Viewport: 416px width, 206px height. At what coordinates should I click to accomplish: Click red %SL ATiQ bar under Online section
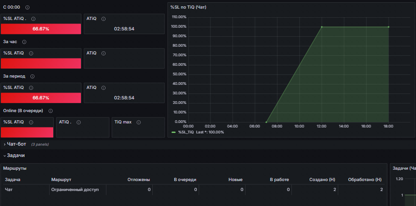[27, 132]
